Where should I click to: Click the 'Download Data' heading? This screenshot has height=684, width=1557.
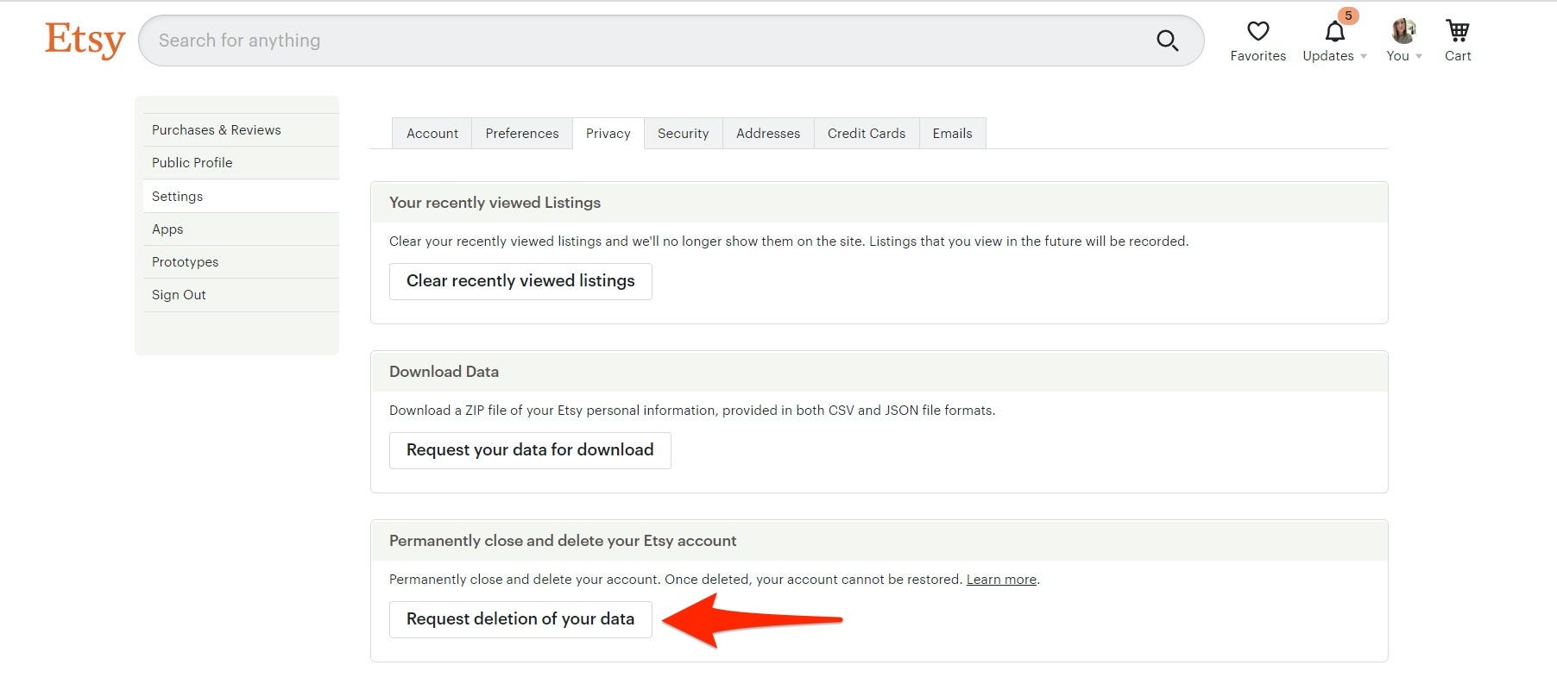coord(444,372)
